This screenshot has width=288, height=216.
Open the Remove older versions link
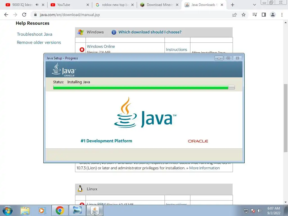39,42
